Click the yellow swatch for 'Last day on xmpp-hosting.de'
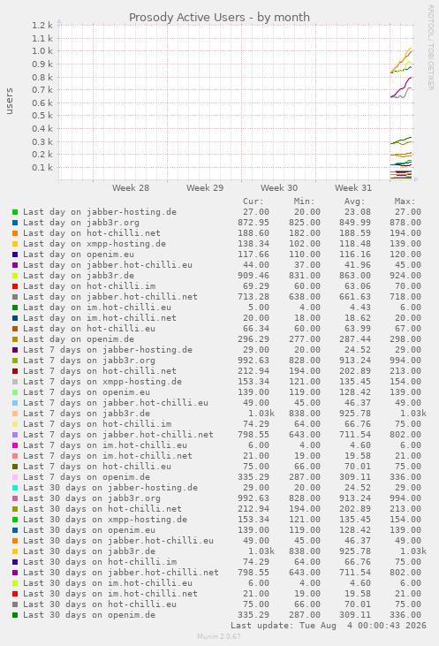The width and height of the screenshot is (439, 646). 15,244
